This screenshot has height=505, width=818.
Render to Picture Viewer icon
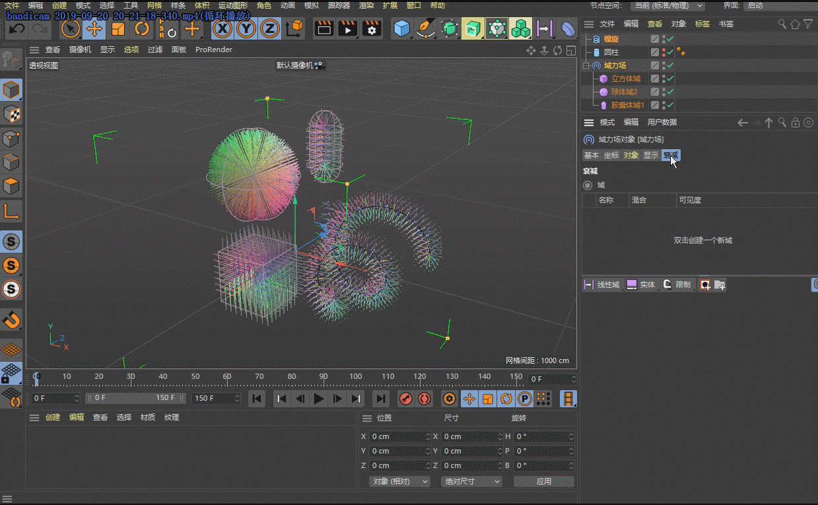pos(348,29)
